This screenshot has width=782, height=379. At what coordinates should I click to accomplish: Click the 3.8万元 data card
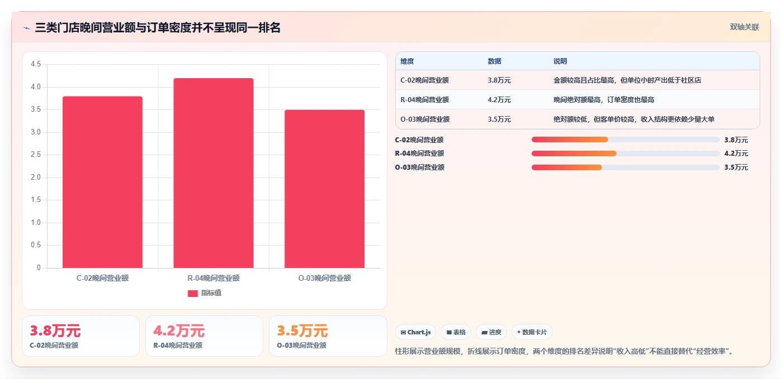pyautogui.click(x=80, y=336)
